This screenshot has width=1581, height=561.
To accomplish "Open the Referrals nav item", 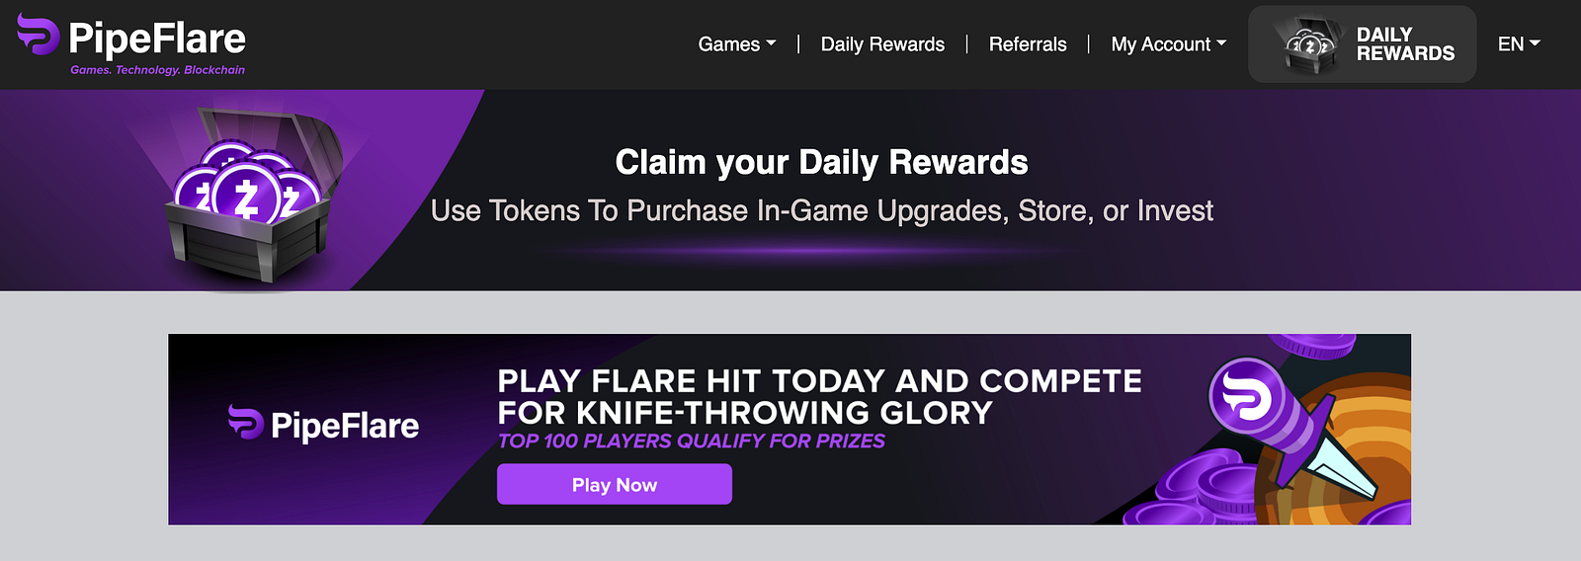I will [1028, 44].
